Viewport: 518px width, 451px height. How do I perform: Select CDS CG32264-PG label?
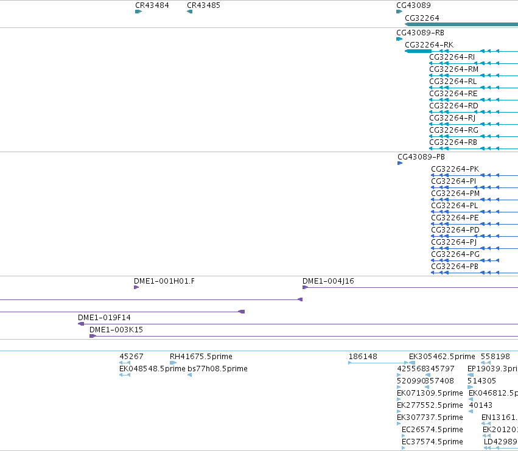tap(455, 255)
